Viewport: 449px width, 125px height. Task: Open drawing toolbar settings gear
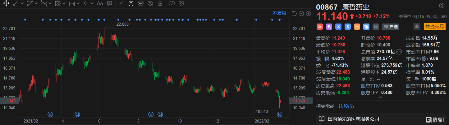pos(181,4)
